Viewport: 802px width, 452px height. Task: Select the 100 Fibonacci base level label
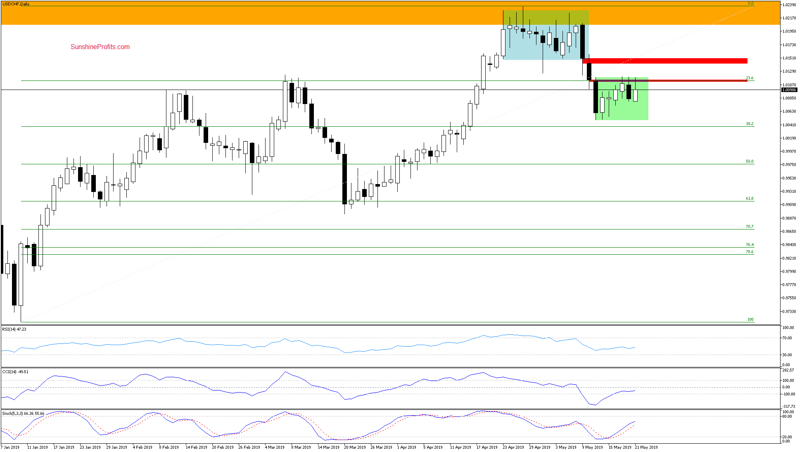click(x=750, y=319)
